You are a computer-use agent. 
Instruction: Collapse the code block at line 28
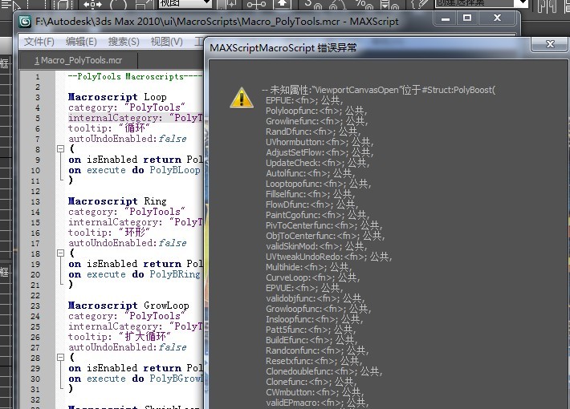click(x=61, y=358)
